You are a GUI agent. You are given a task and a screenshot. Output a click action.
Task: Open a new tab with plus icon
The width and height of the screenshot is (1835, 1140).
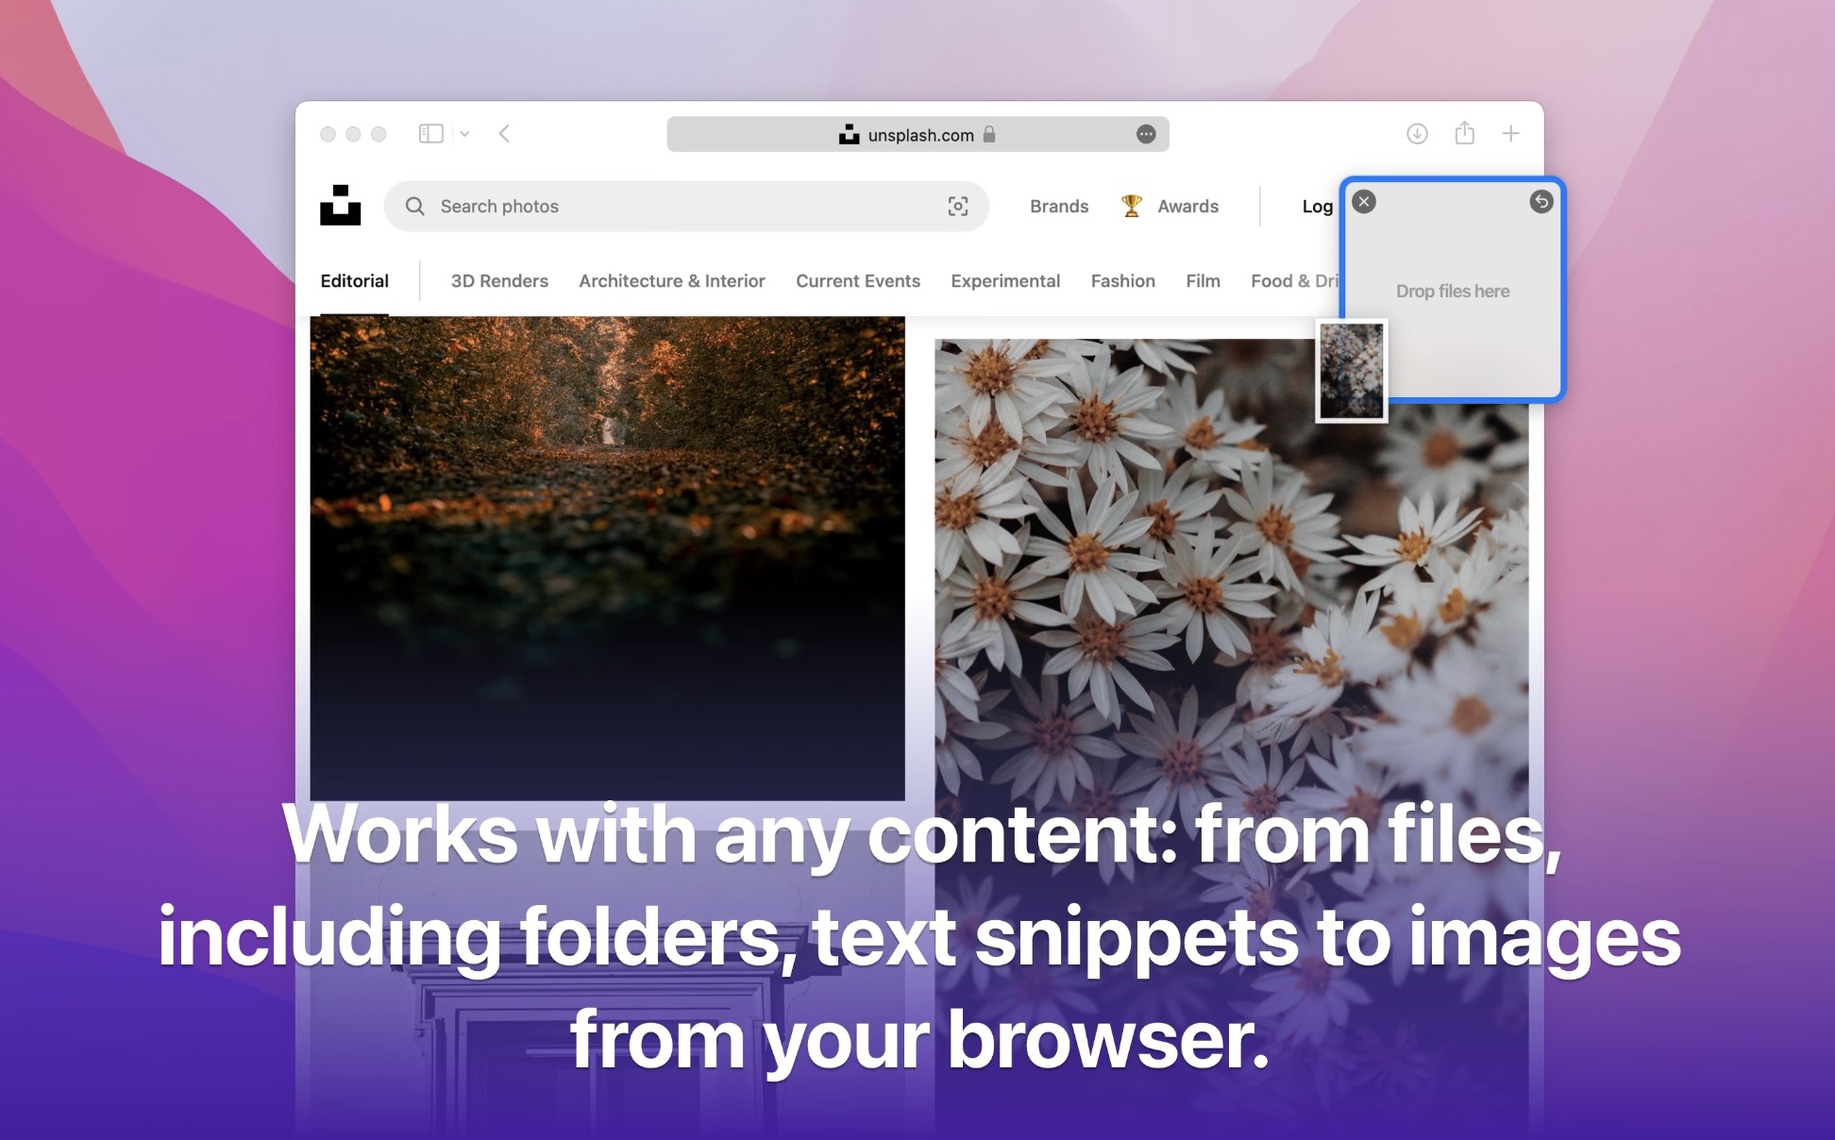[1510, 134]
